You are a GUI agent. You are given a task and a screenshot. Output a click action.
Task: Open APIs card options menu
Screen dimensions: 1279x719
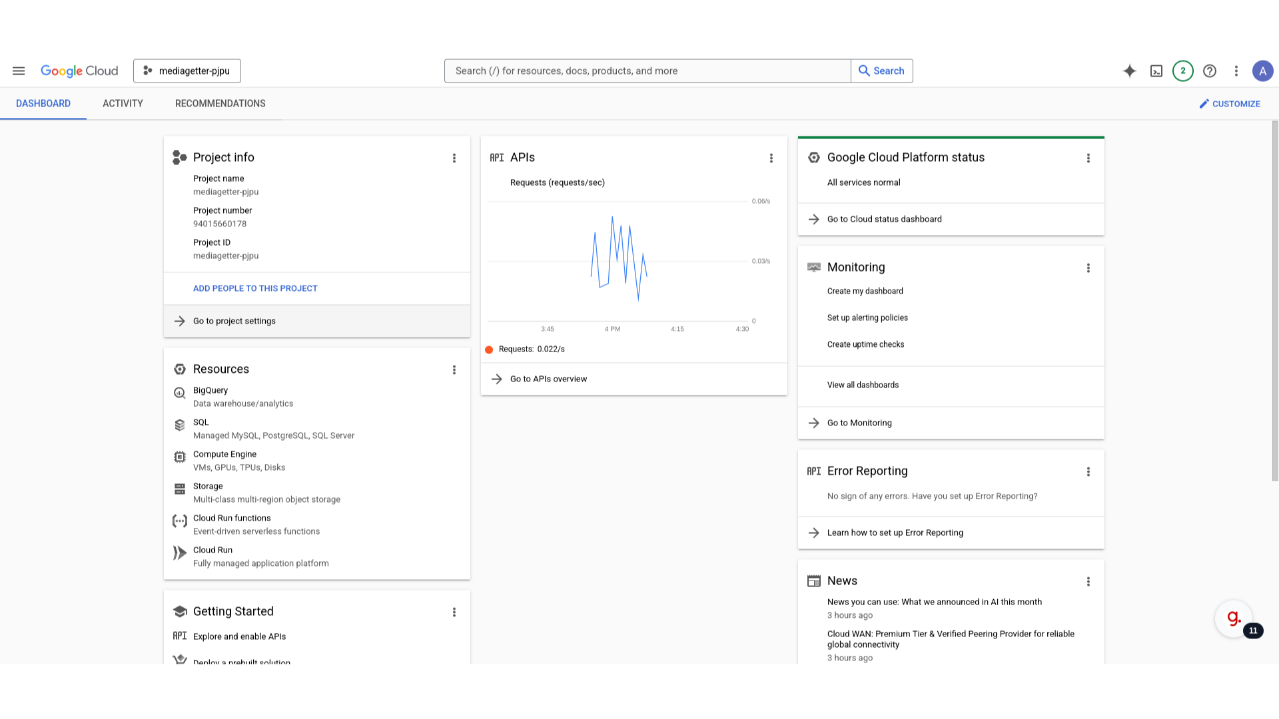pyautogui.click(x=771, y=158)
